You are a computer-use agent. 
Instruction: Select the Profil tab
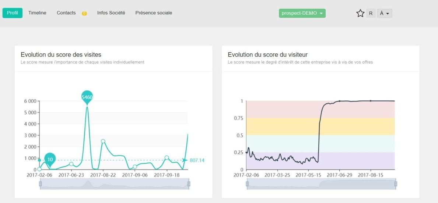[x=12, y=13]
